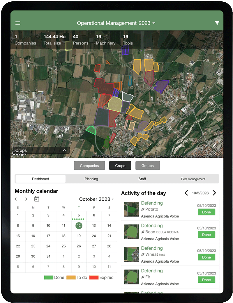
Task: Click the green Done legend swatch
Action: tap(48, 277)
